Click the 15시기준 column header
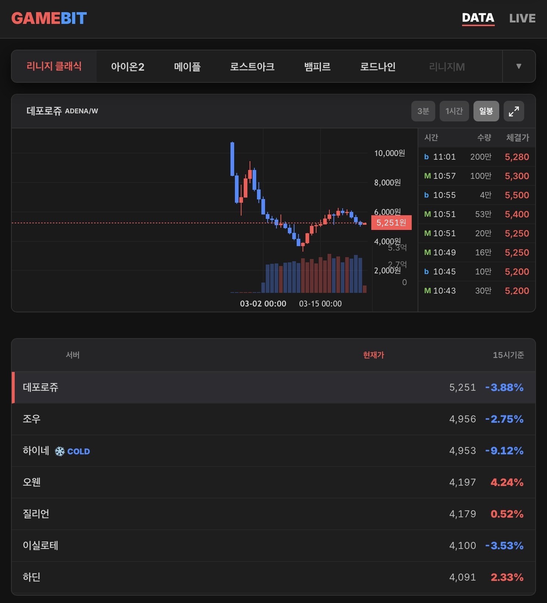 [508, 355]
